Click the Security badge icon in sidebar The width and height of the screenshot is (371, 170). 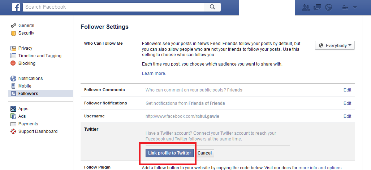13,33
